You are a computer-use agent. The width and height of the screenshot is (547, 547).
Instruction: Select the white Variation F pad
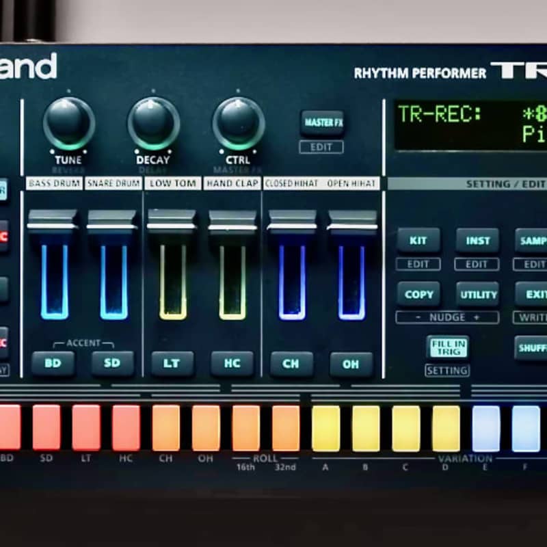[526, 429]
